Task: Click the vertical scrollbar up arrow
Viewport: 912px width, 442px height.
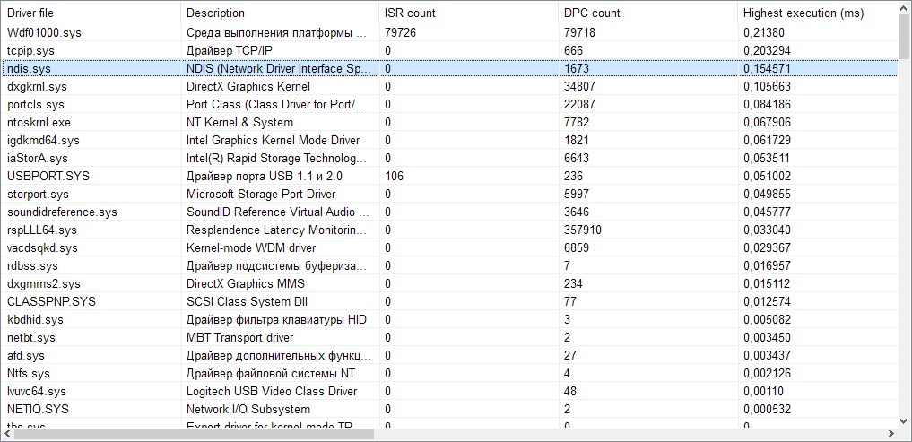Action: point(904,8)
